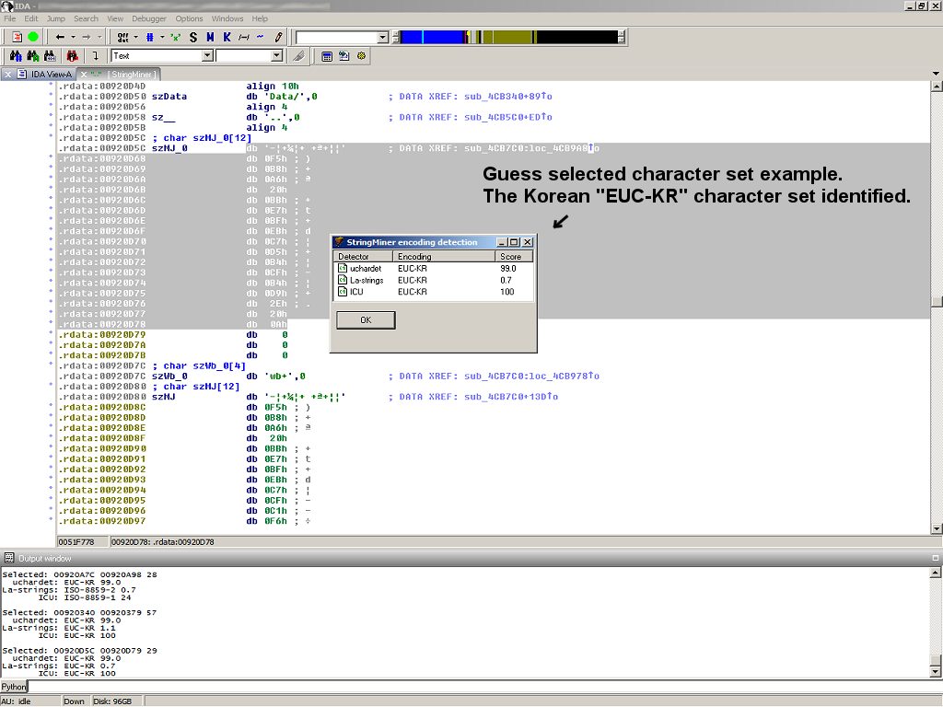
Task: Click the Python command input field
Action: click(484, 687)
